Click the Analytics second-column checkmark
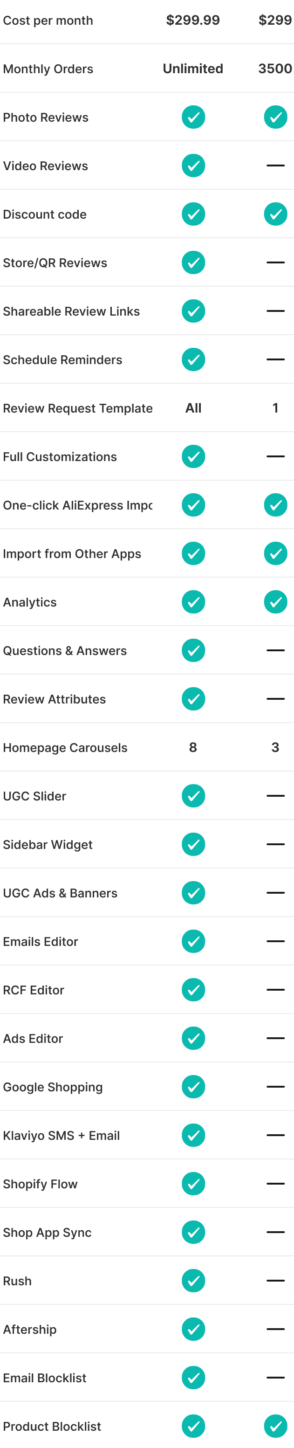This screenshot has height=1448, width=294. pyautogui.click(x=275, y=602)
